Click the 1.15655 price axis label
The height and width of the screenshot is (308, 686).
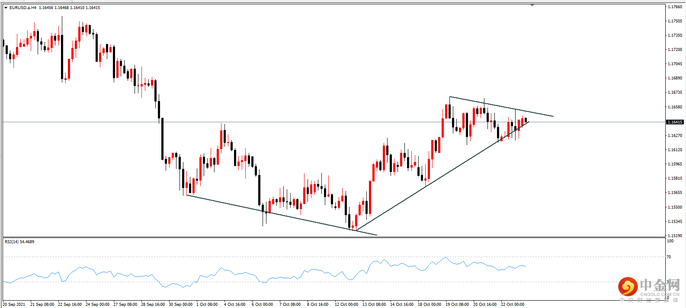pyautogui.click(x=675, y=192)
